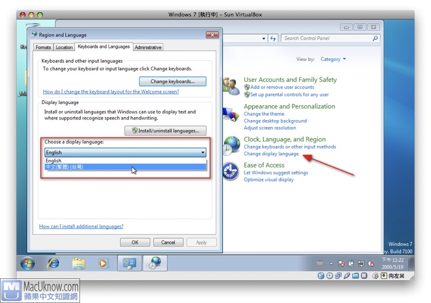The image size is (431, 303).
Task: Open Windows Explorer folder taskbar icon
Action: click(79, 264)
